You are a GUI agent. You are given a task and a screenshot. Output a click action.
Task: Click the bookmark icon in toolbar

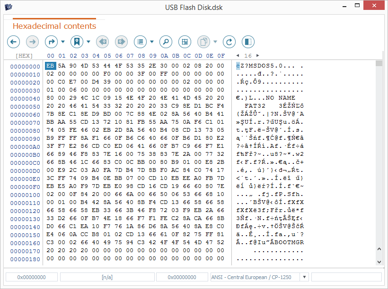pyautogui.click(x=76, y=42)
